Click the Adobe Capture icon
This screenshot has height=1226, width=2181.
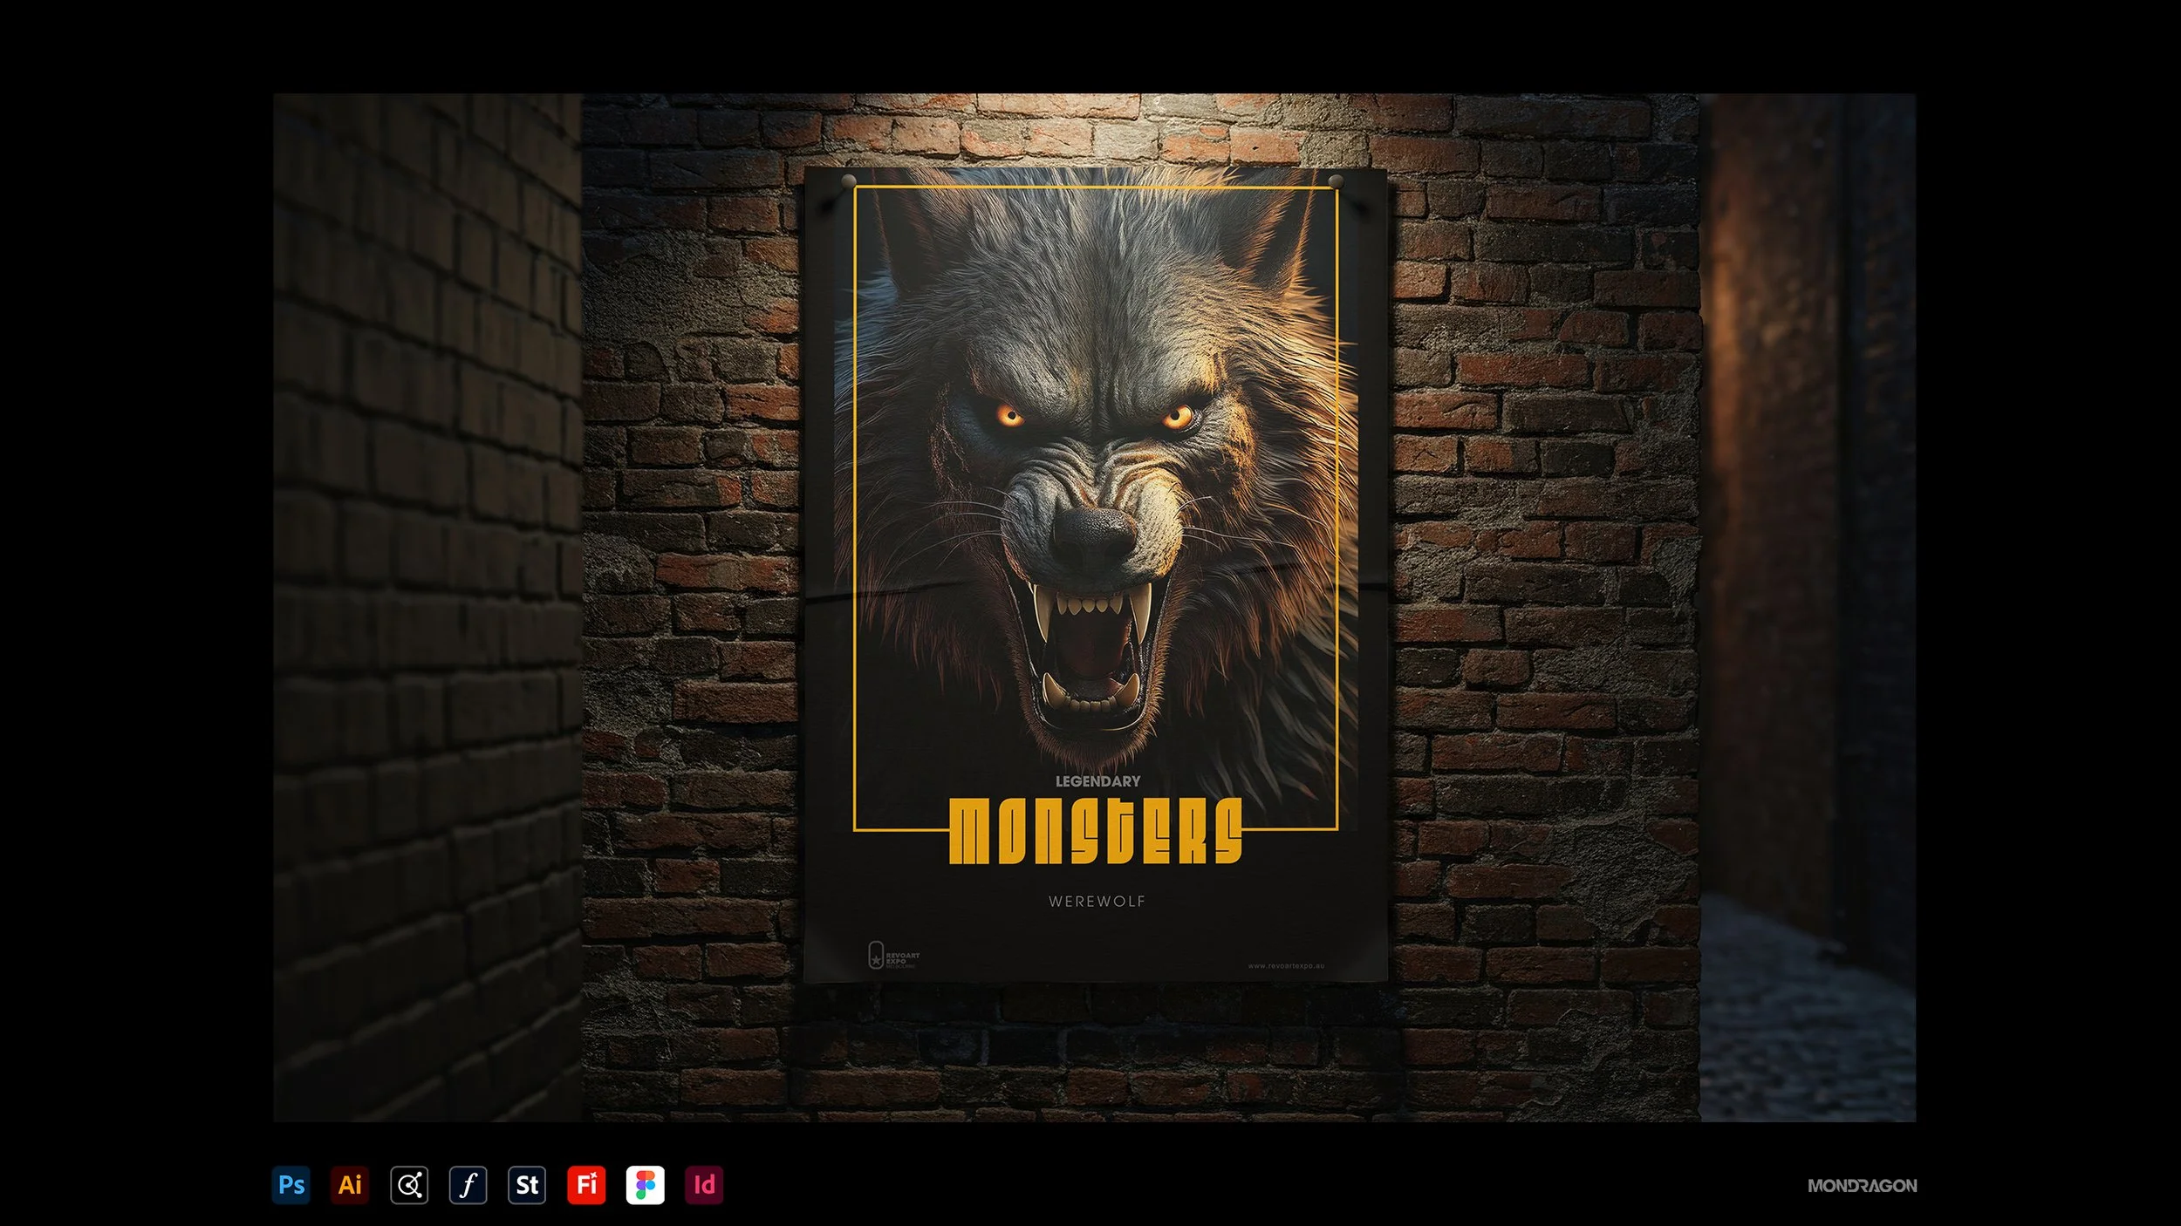pyautogui.click(x=409, y=1185)
